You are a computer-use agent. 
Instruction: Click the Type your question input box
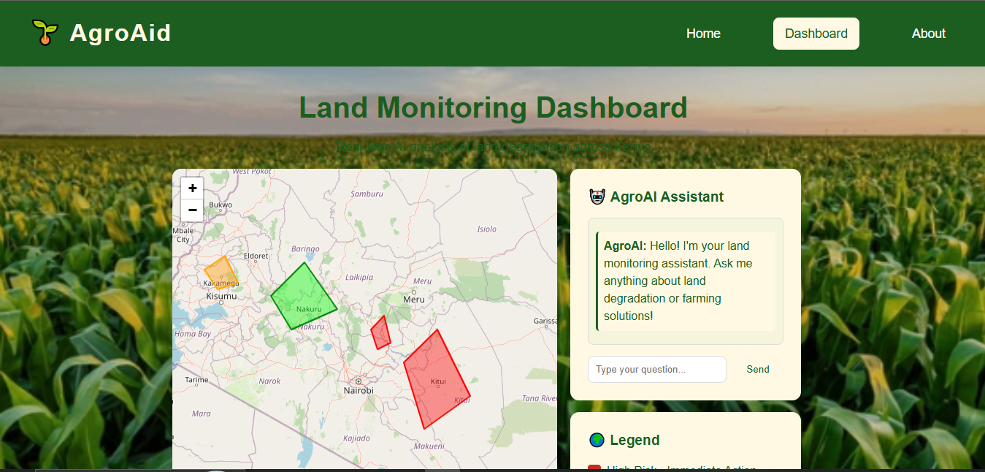[656, 369]
